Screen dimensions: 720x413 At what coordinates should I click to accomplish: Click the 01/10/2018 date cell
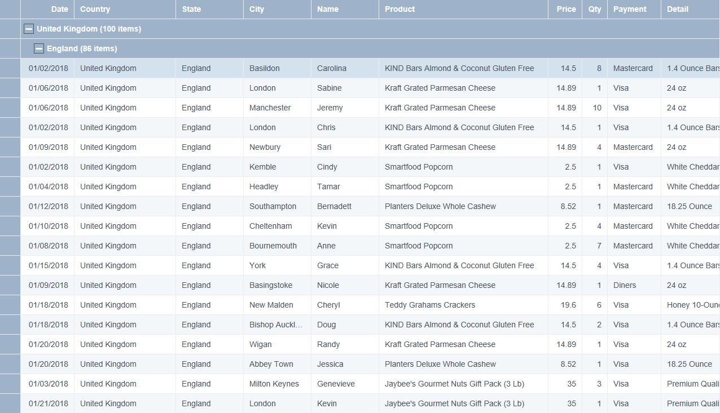coord(47,226)
